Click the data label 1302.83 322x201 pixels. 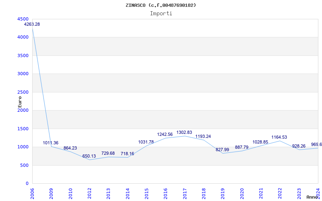tap(184, 132)
